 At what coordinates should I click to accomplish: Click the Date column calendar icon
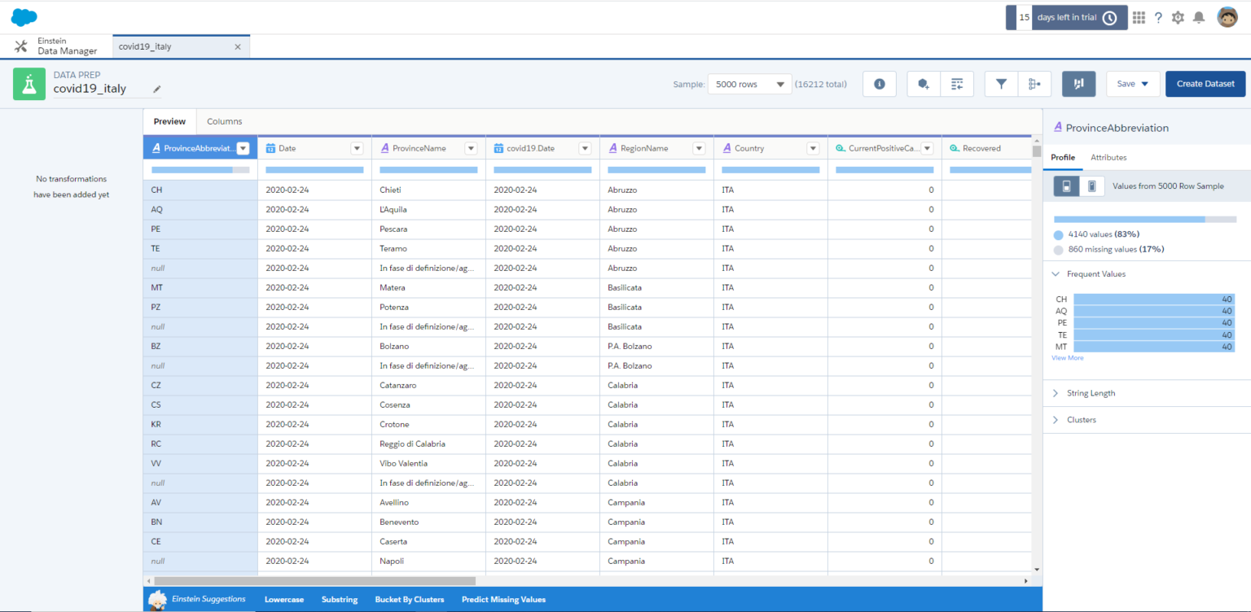coord(271,148)
